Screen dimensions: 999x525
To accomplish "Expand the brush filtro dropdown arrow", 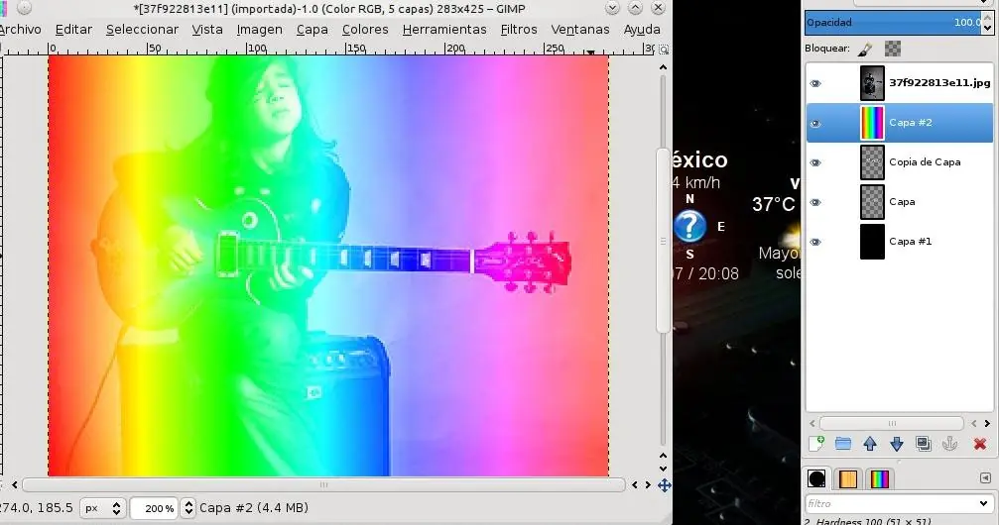I will 984,503.
